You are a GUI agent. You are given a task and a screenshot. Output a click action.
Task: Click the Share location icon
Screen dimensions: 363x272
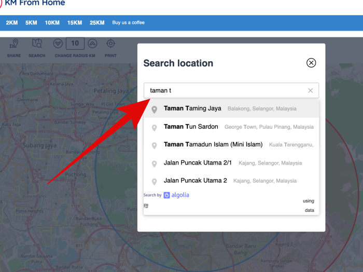click(14, 44)
